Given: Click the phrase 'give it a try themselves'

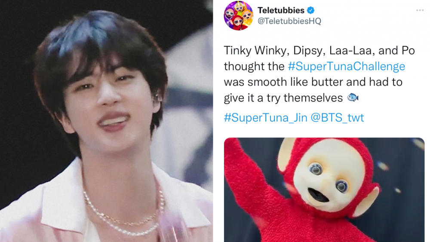Looking at the screenshot, I should coord(283,98).
